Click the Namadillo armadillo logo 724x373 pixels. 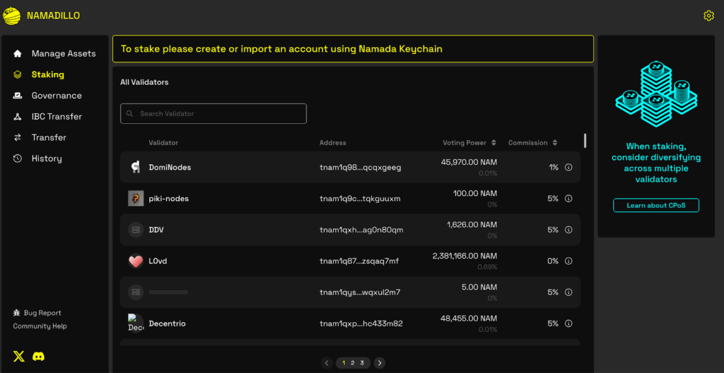[11, 16]
